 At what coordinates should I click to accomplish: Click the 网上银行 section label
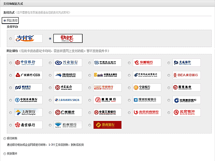point(12,51)
